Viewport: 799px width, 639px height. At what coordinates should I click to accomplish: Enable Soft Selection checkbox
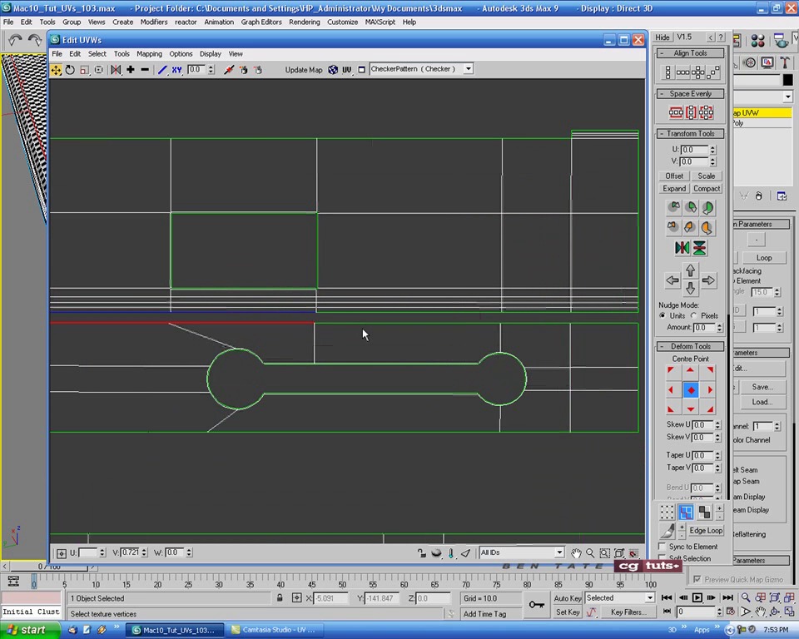[x=663, y=558]
